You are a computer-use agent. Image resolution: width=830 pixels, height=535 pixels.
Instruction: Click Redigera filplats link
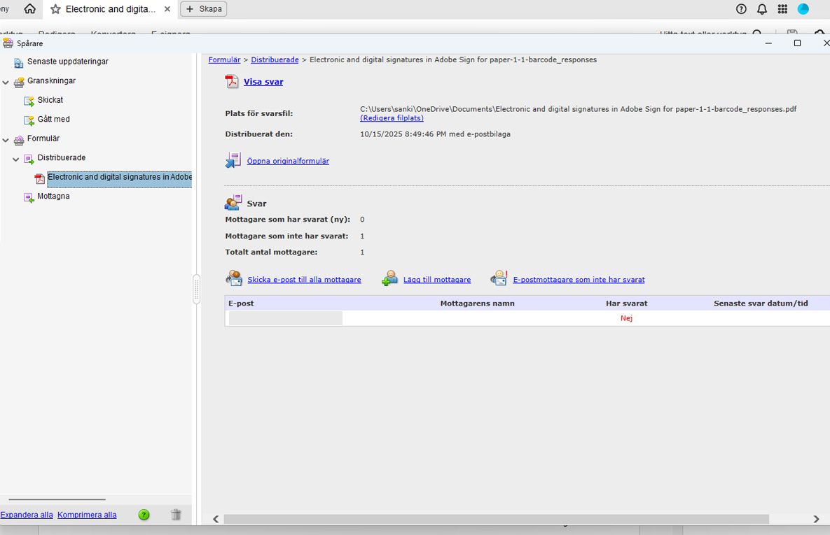[x=392, y=118]
